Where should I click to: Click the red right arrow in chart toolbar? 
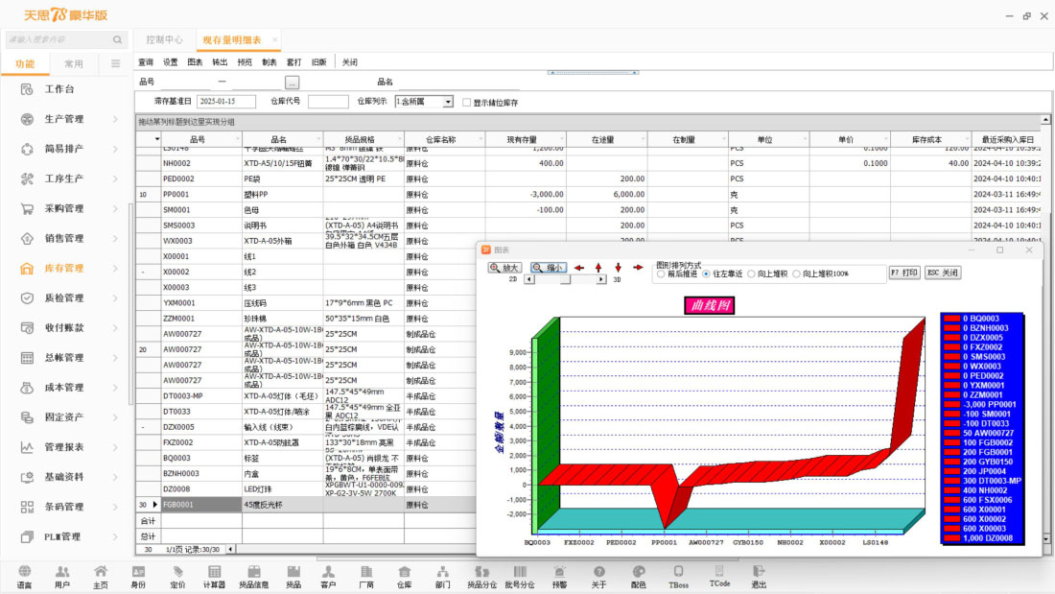[x=639, y=268]
